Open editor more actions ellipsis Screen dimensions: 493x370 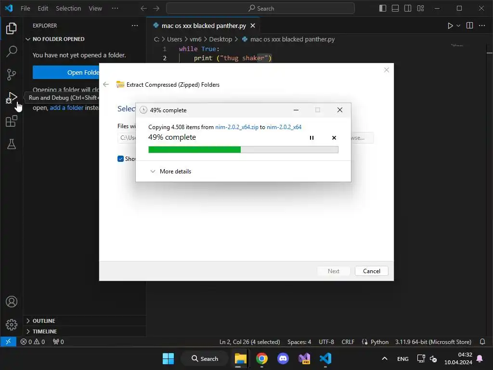coord(481,26)
